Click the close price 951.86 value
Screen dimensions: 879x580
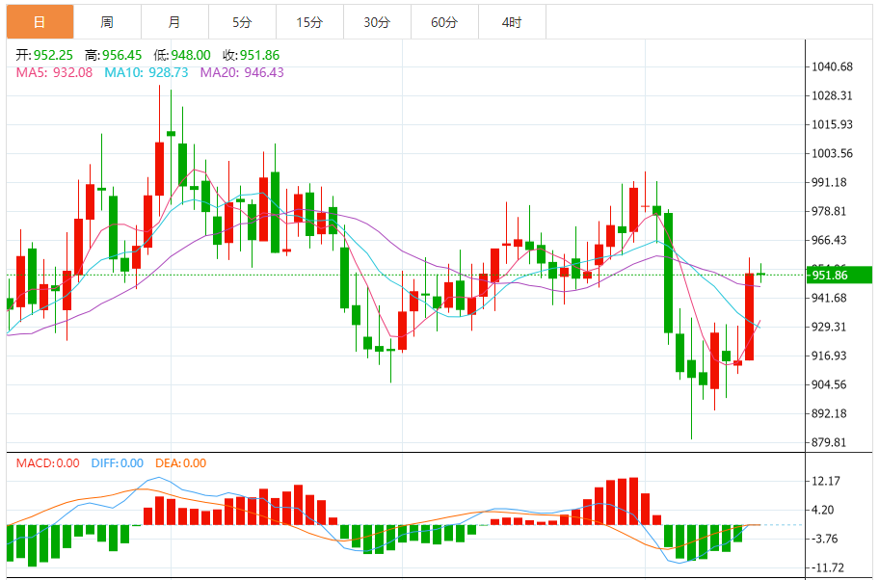(259, 55)
